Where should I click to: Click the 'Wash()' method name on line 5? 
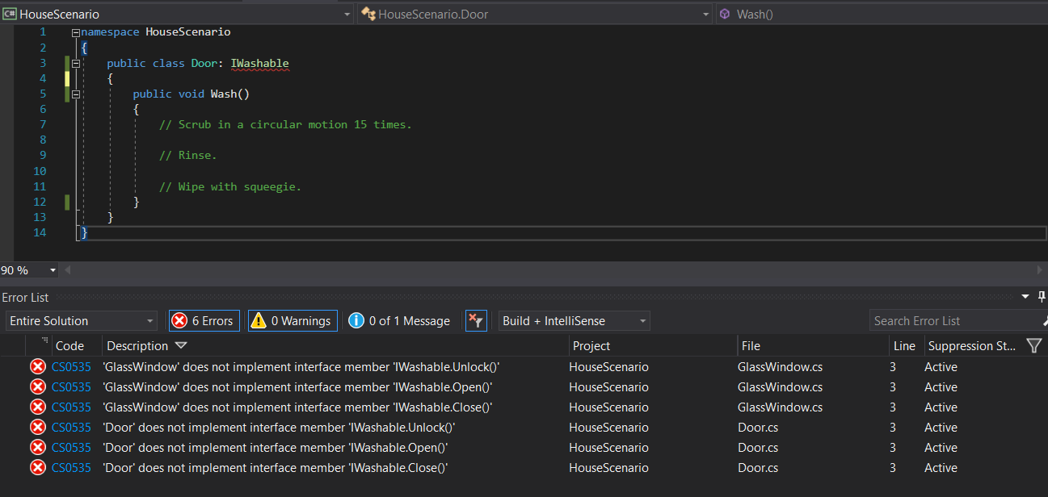pos(230,94)
